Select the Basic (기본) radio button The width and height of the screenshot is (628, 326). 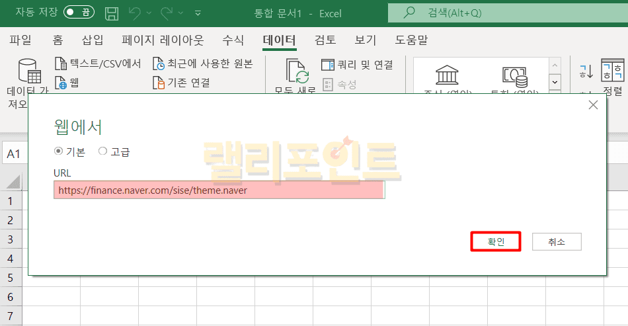[59, 151]
